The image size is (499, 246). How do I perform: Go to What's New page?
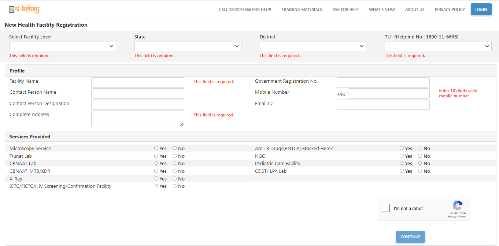(x=382, y=10)
